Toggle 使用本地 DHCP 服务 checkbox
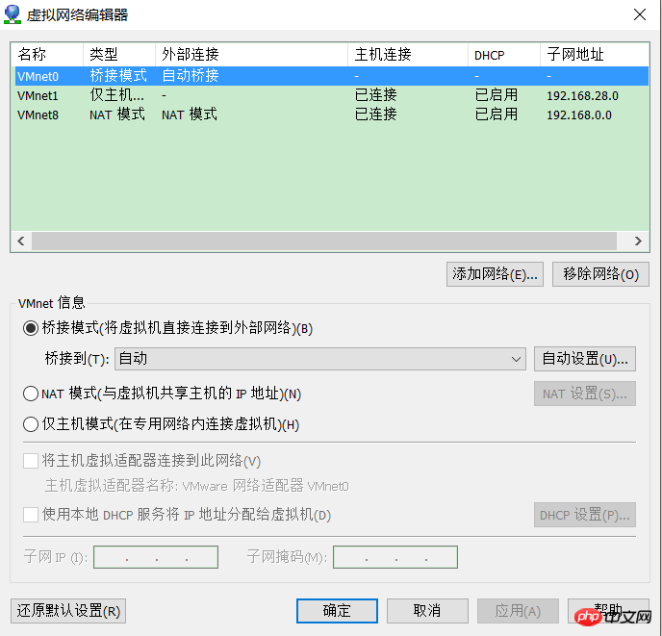 pyautogui.click(x=31, y=515)
